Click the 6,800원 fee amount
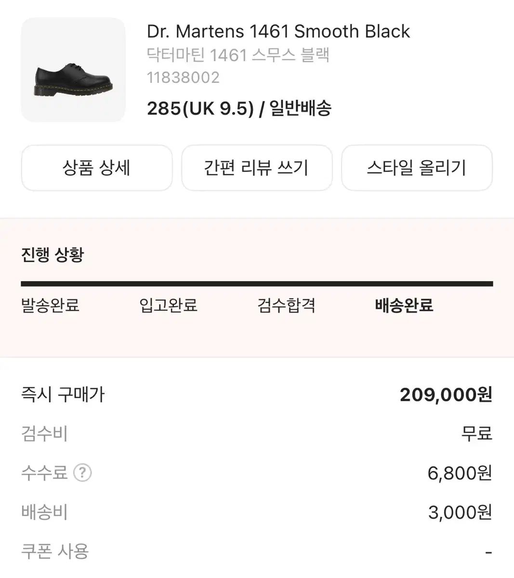The height and width of the screenshot is (578, 514). point(460,473)
